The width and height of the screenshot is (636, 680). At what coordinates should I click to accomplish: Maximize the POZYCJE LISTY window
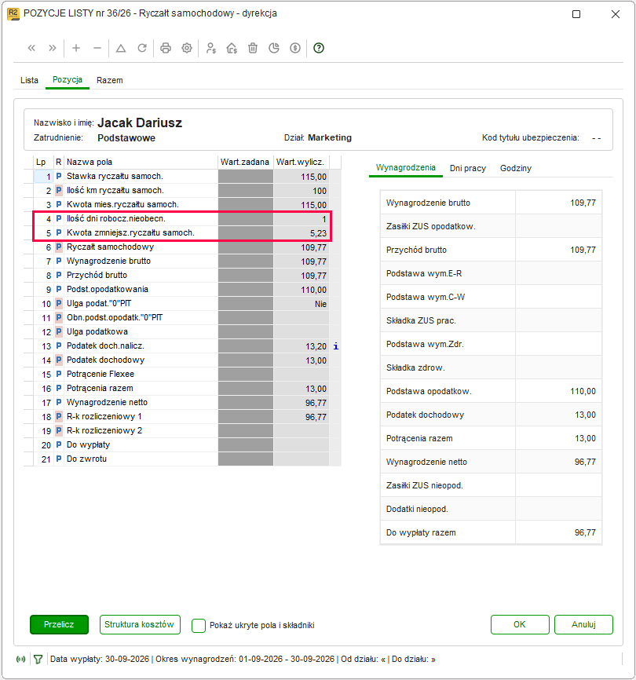576,14
